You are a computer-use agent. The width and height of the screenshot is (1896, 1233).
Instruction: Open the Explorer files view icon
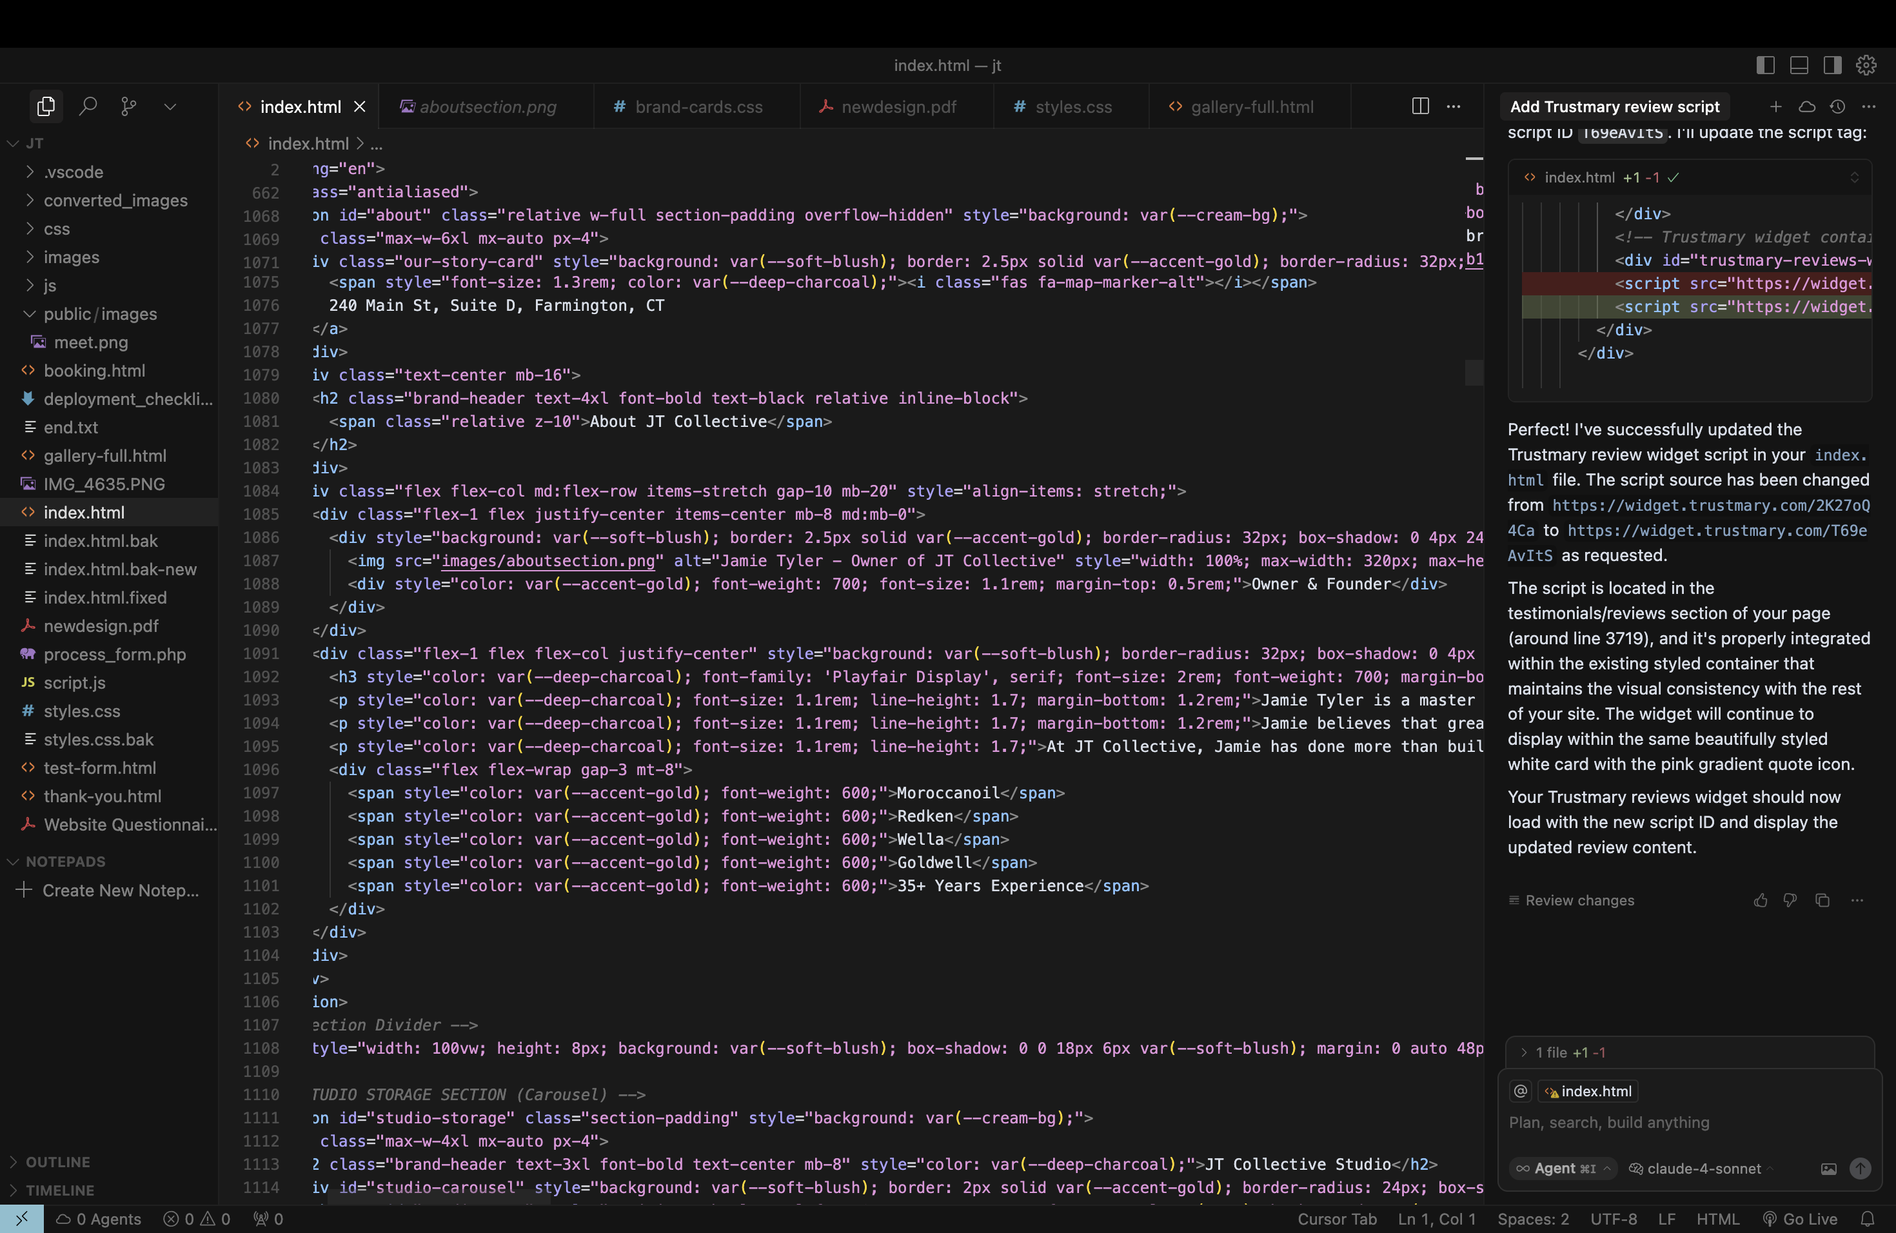click(45, 106)
